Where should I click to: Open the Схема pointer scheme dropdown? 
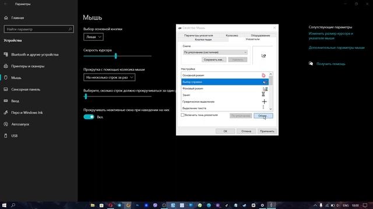tap(215, 52)
